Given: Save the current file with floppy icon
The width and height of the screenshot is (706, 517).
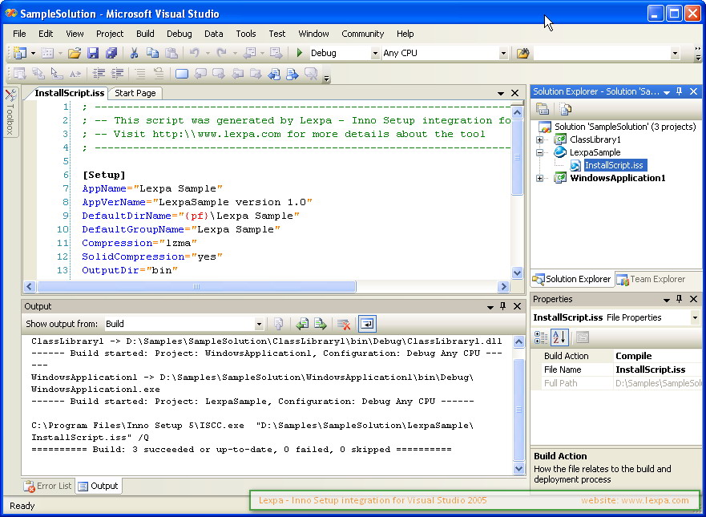Looking at the screenshot, I should click(x=93, y=53).
